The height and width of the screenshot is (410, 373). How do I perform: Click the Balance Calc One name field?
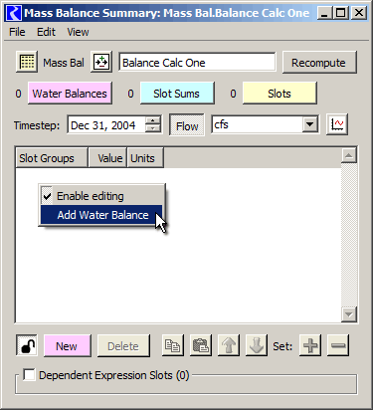(x=197, y=62)
